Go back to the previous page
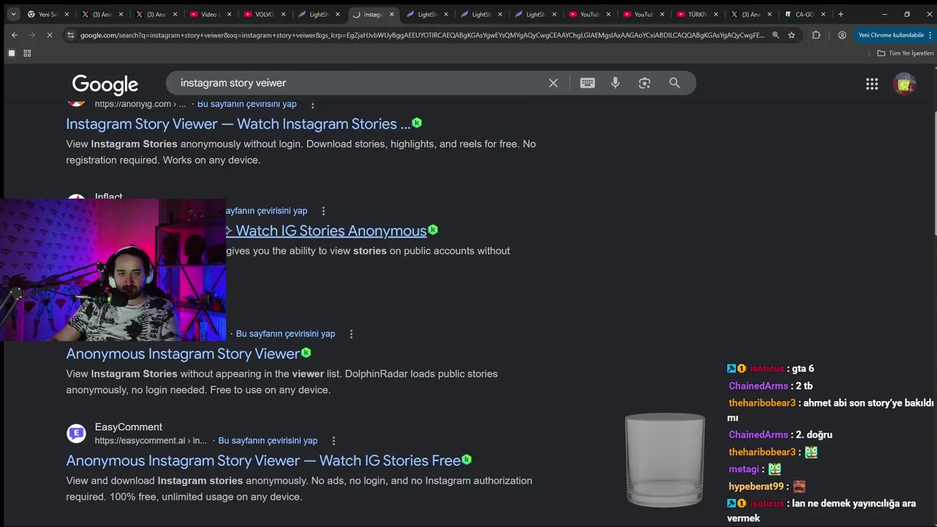The height and width of the screenshot is (527, 937). click(15, 35)
